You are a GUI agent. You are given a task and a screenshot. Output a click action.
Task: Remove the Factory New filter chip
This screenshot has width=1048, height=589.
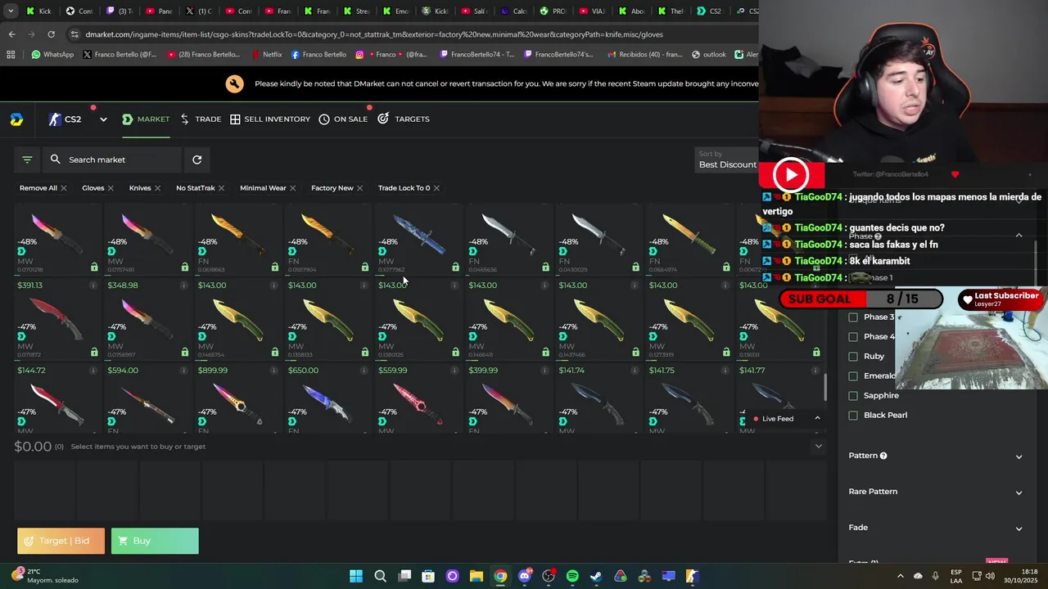[x=359, y=188]
